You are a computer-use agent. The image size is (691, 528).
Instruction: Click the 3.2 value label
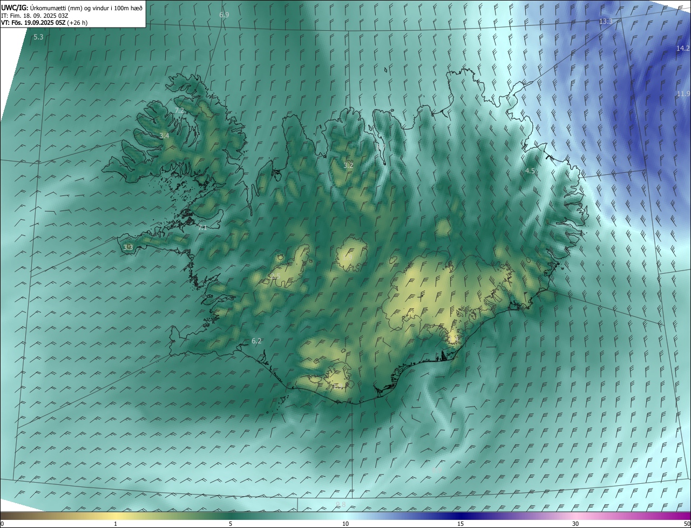point(348,165)
